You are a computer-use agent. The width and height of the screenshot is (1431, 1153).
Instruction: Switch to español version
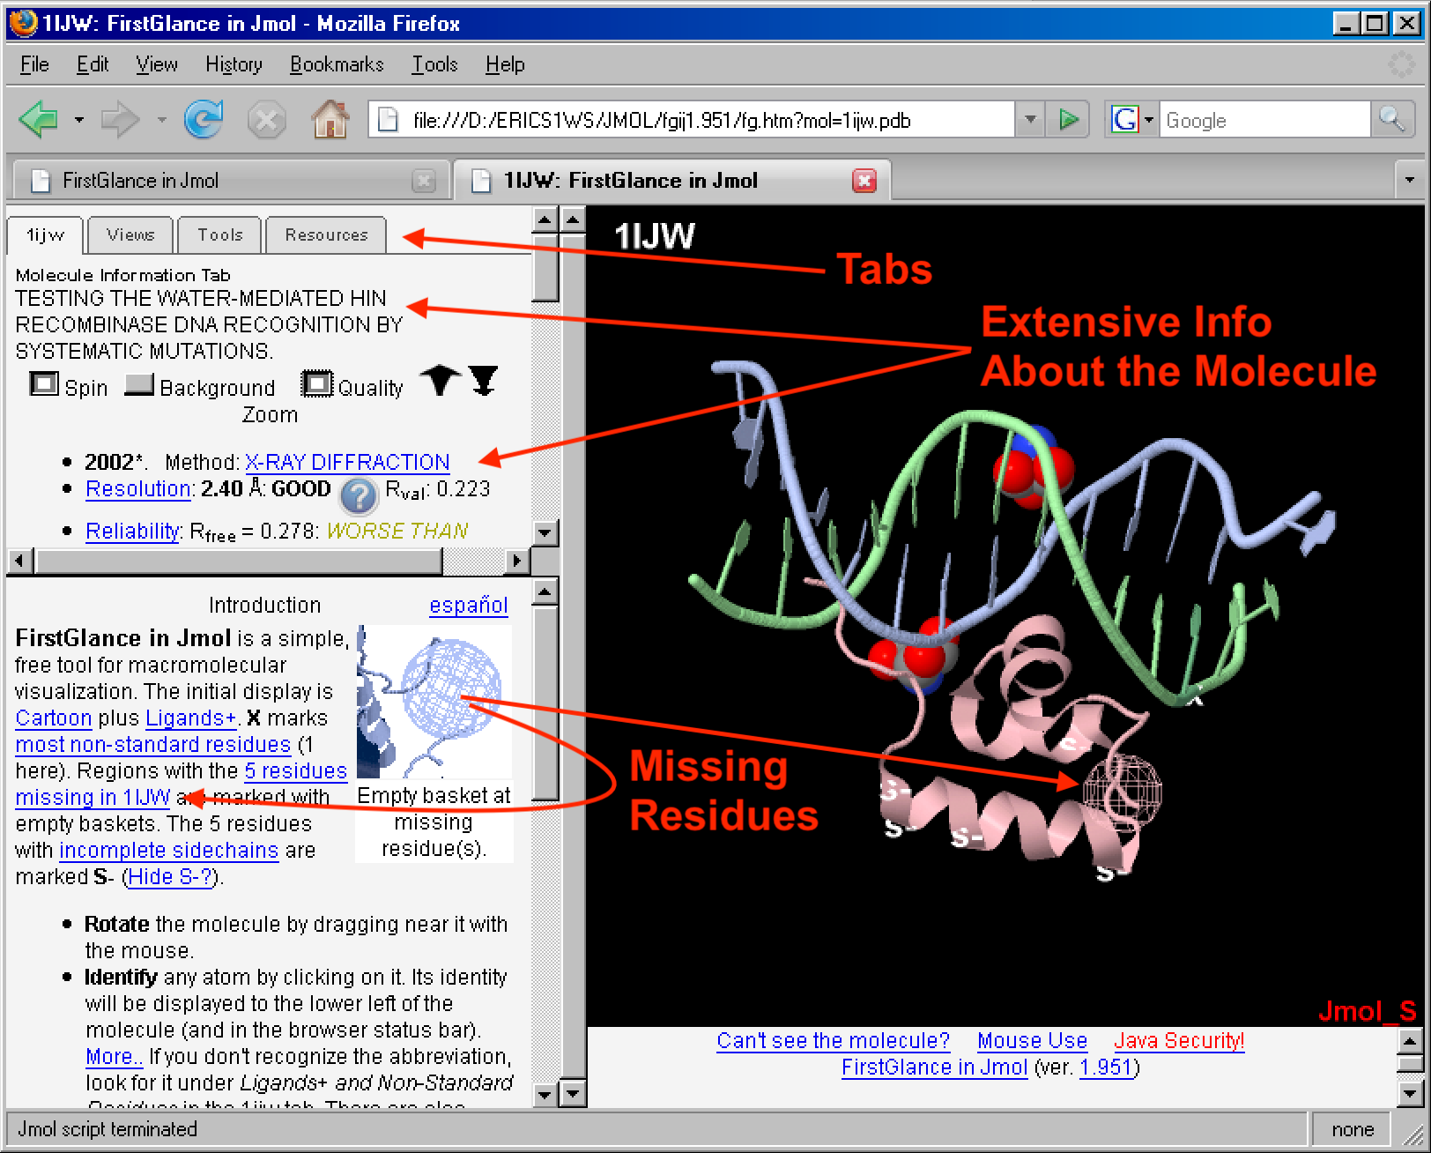coord(469,606)
